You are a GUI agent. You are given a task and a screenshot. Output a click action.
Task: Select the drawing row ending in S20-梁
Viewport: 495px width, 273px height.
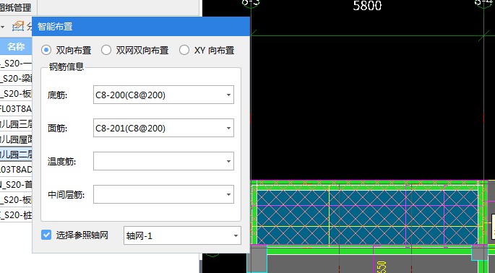(x=16, y=78)
